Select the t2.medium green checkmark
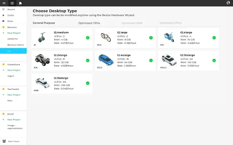Viewport: 233px width, 145px height. [88, 38]
